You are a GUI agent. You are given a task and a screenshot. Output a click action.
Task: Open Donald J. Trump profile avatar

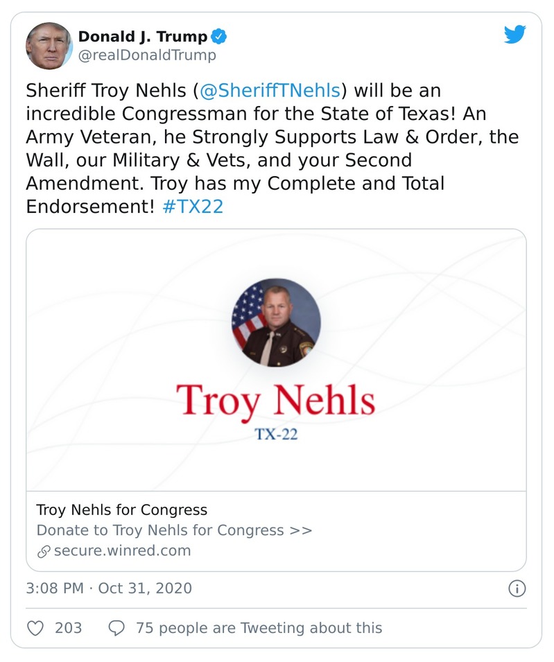(x=49, y=45)
